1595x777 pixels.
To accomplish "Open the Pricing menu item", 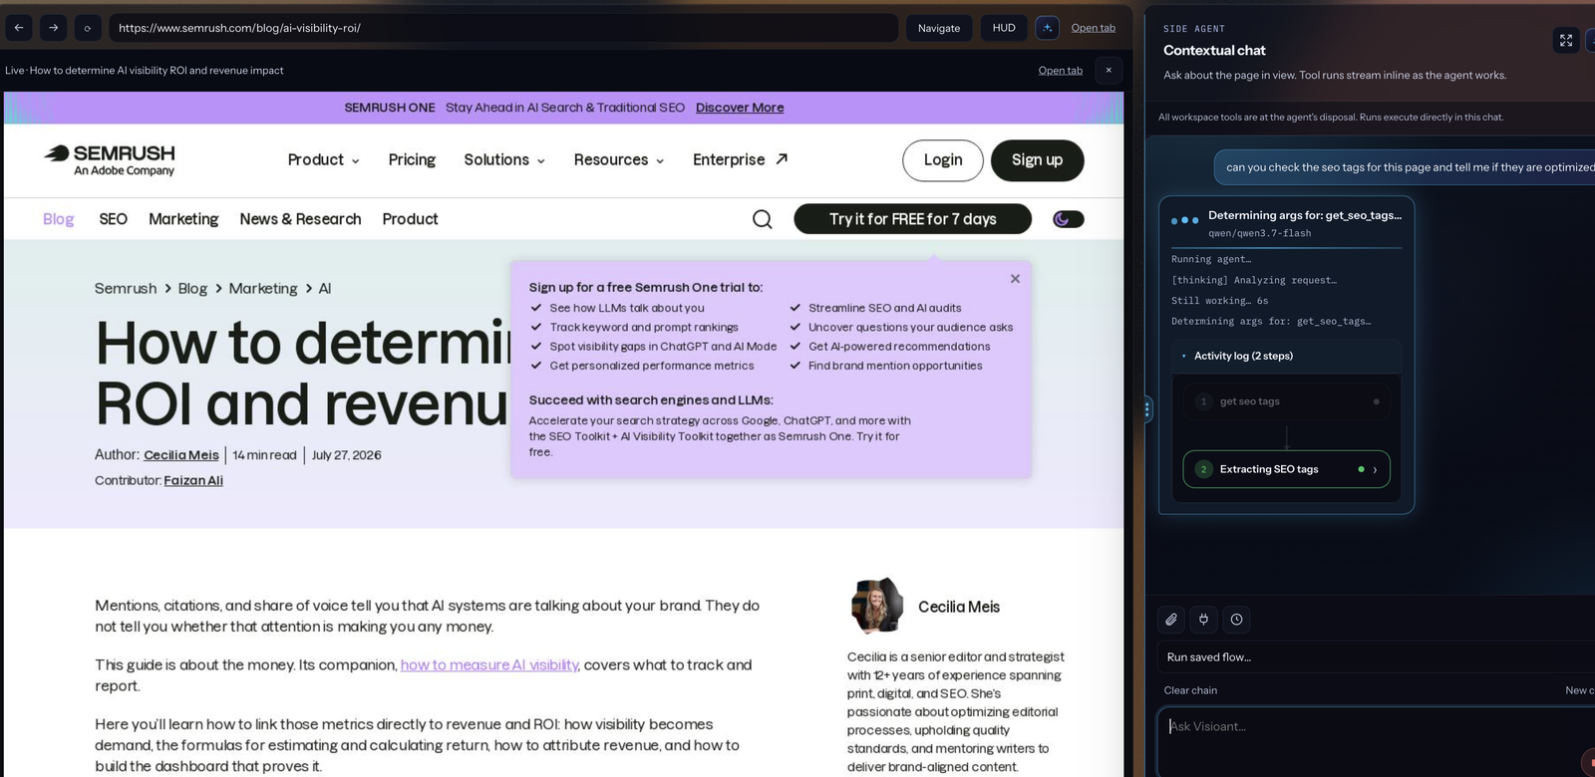I will point(412,160).
